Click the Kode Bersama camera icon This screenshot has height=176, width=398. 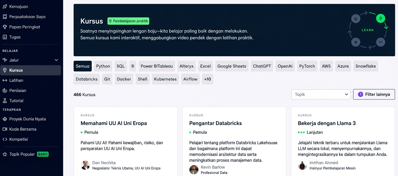(x=5, y=129)
